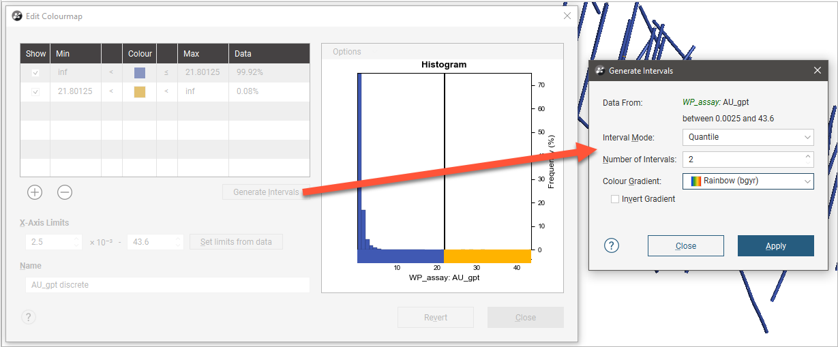Click the Max value 21.80125 cell

(203, 72)
